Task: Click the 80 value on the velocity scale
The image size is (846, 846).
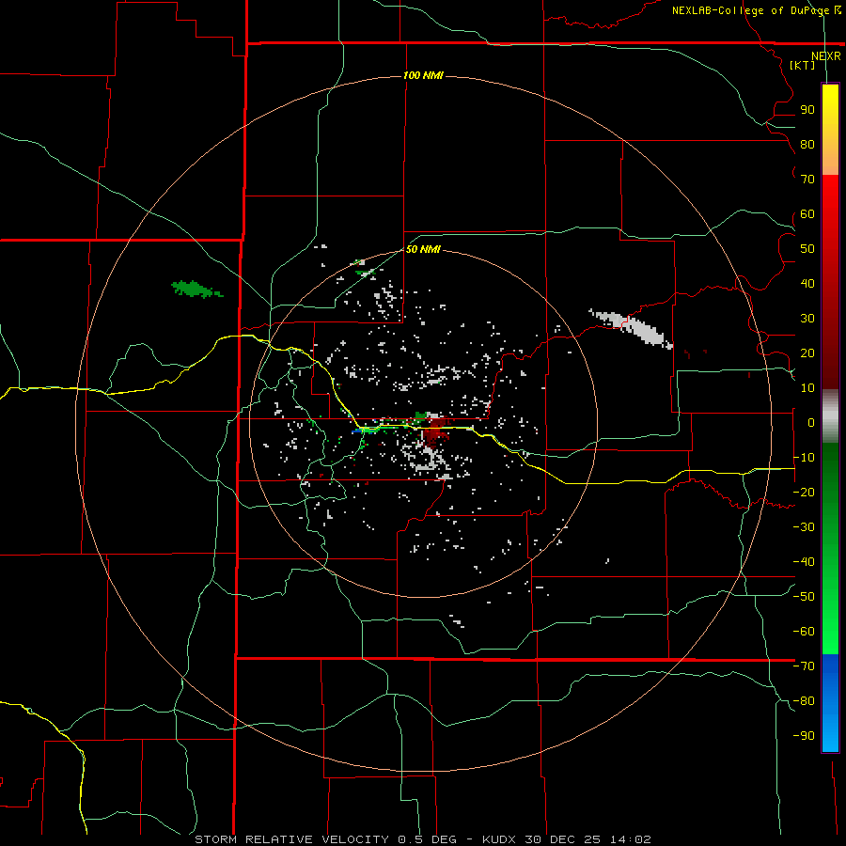Action: pos(807,144)
